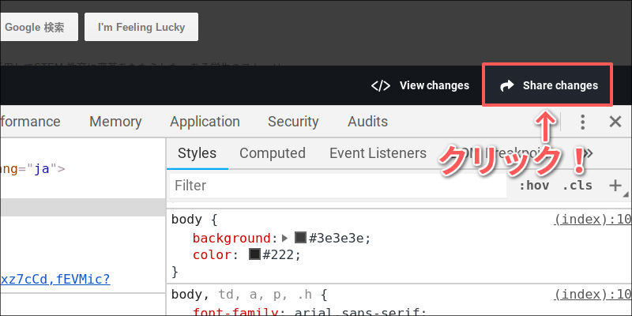Toggle the :hov element state
The width and height of the screenshot is (632, 316).
[534, 186]
